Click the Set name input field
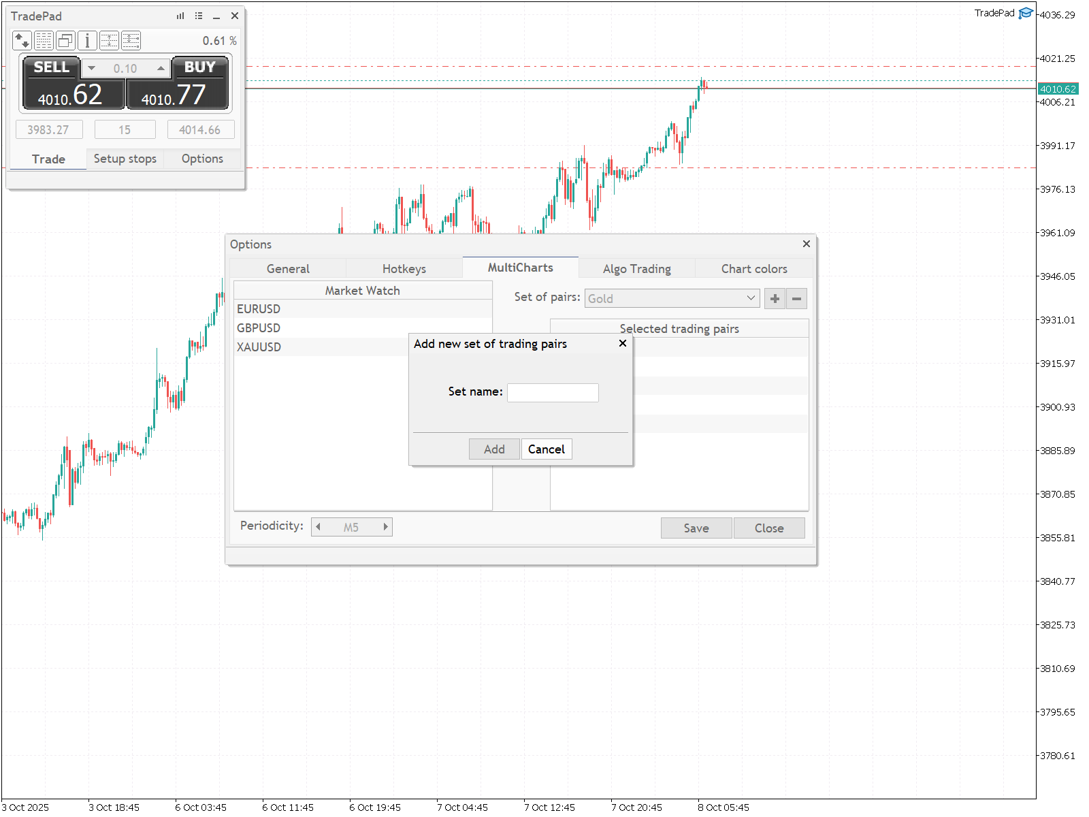 click(x=553, y=393)
